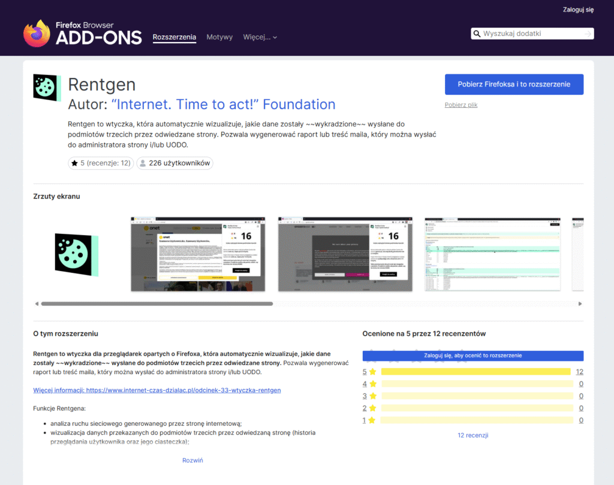Viewport: 614px width, 485px height.
Task: Click the Rentgen extension icon beside title
Action: [44, 88]
